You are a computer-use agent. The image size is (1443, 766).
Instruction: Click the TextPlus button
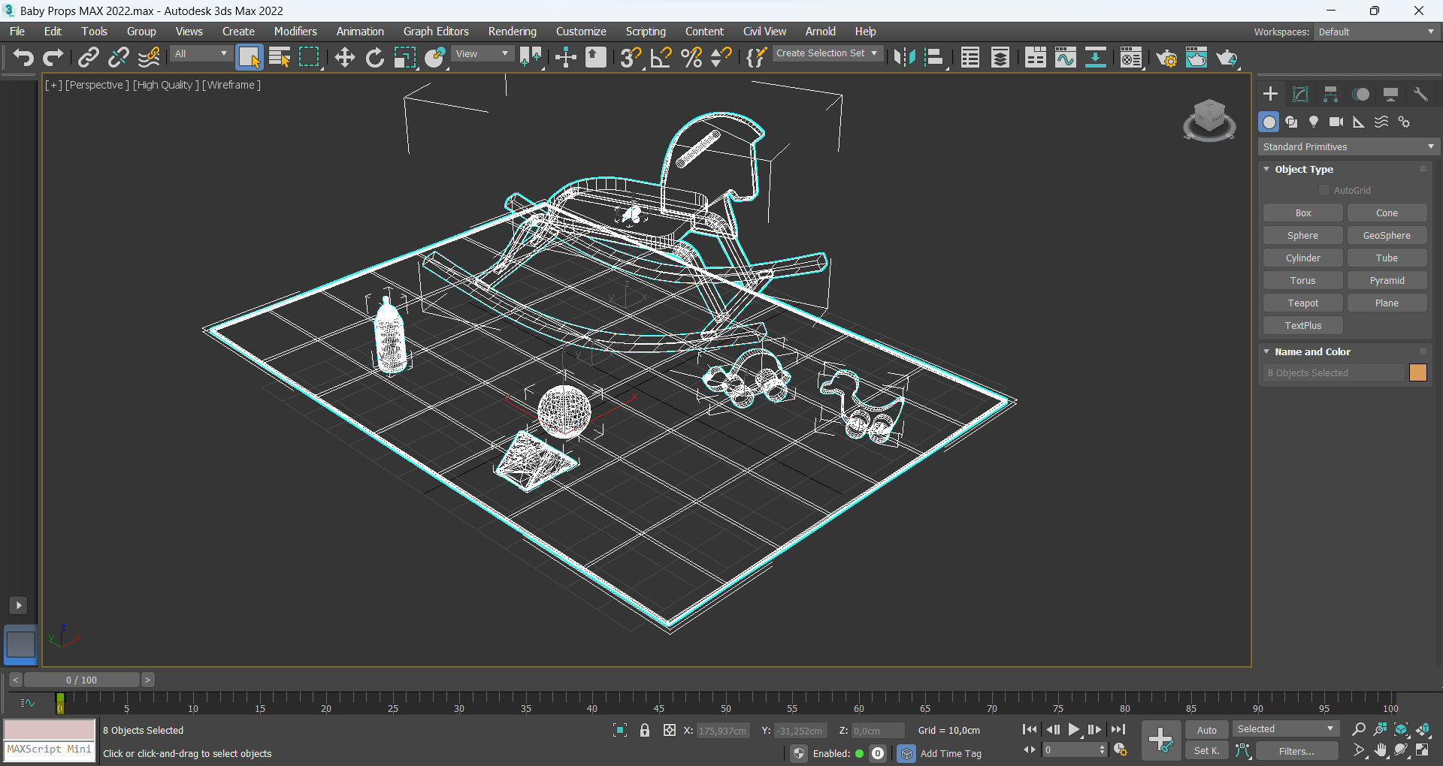[1302, 326]
